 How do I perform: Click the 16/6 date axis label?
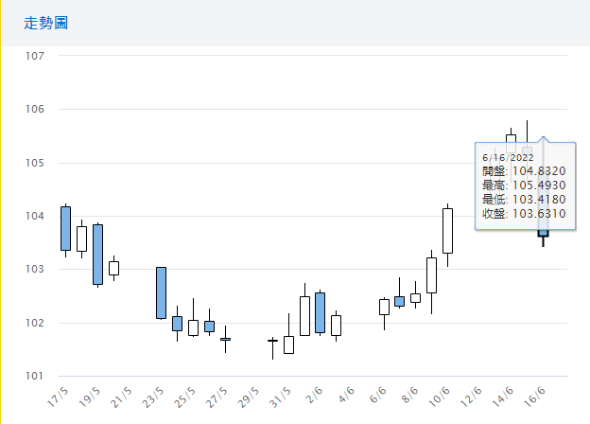[534, 394]
